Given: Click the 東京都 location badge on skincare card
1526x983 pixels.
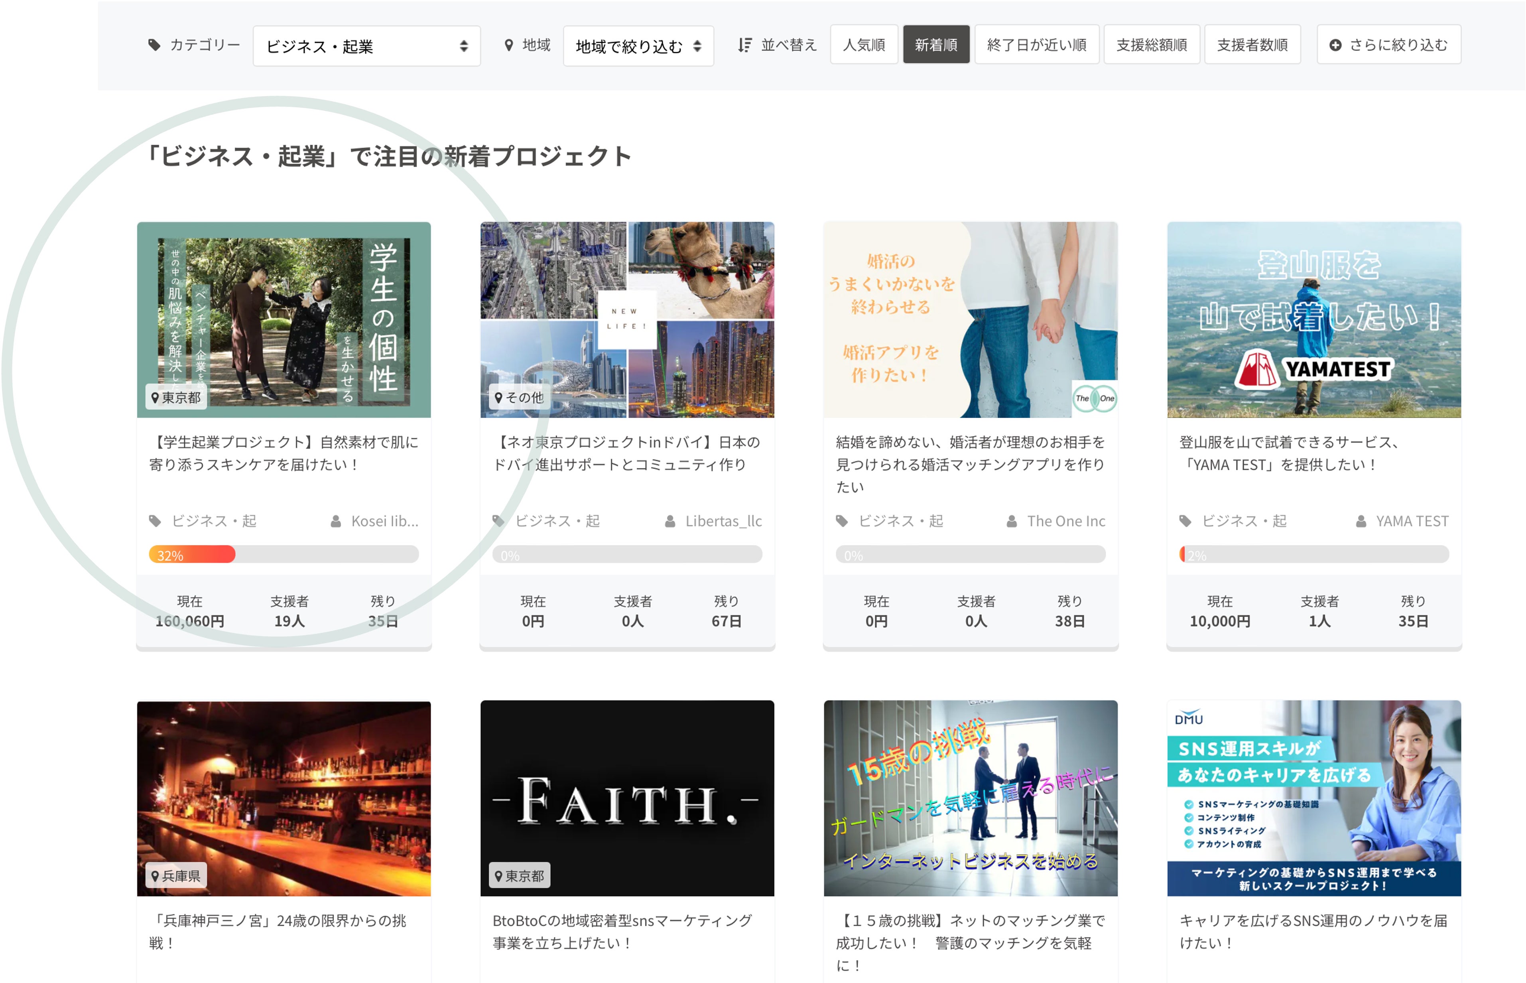Looking at the screenshot, I should tap(175, 398).
